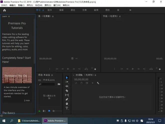Go to In point in Program monitor
Screen dimensions: 165x124
pos(122,69)
